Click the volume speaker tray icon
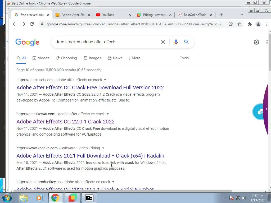271x203 pixels. click(x=244, y=198)
